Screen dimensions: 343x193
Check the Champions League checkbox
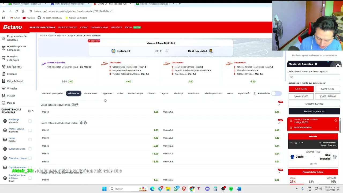click(30, 158)
